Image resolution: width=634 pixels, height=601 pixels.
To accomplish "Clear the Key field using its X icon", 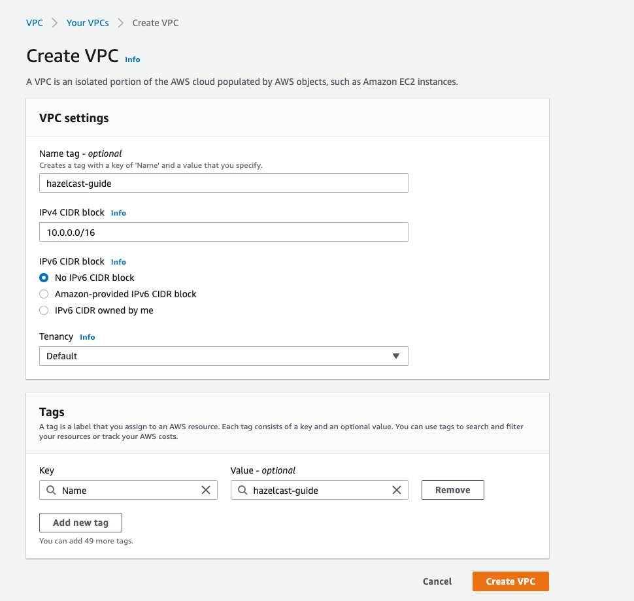I will tap(206, 490).
